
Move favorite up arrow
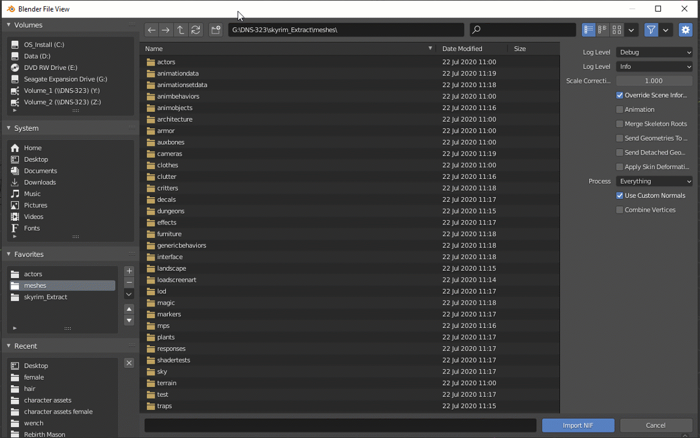pyautogui.click(x=129, y=309)
